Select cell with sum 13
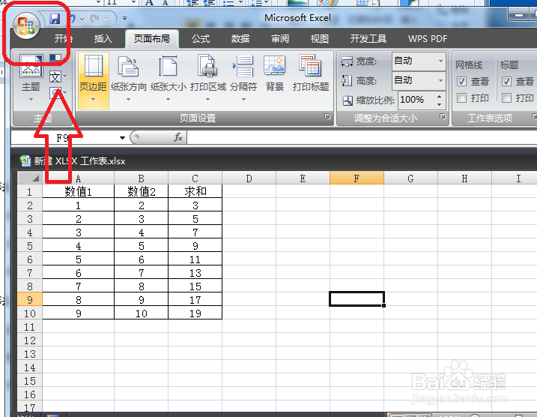This screenshot has height=417, width=537. (x=195, y=272)
